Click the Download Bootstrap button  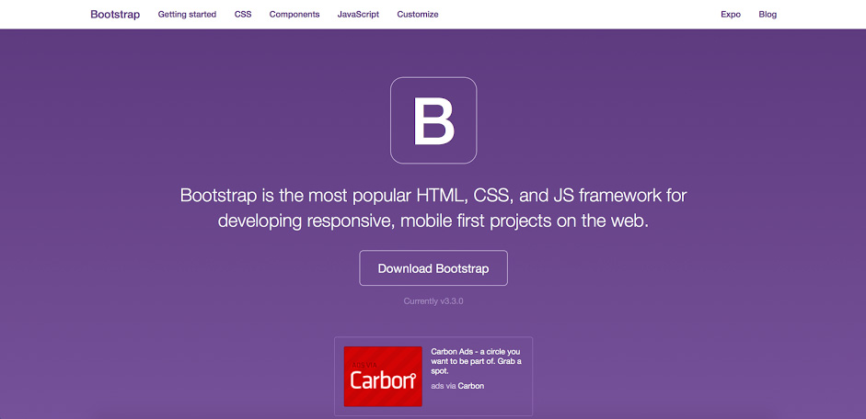pyautogui.click(x=433, y=268)
